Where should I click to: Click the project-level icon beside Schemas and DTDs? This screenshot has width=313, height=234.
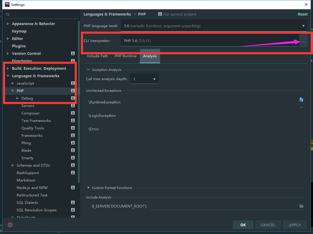pos(73,165)
